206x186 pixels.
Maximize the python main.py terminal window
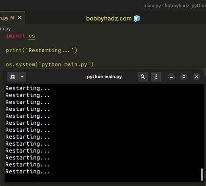click(184, 76)
